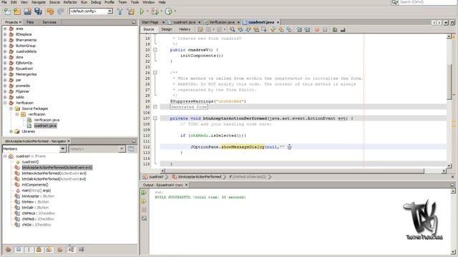Viewport: 458px width, 257px height.
Task: Open the Navigate menu
Action: 39,2
